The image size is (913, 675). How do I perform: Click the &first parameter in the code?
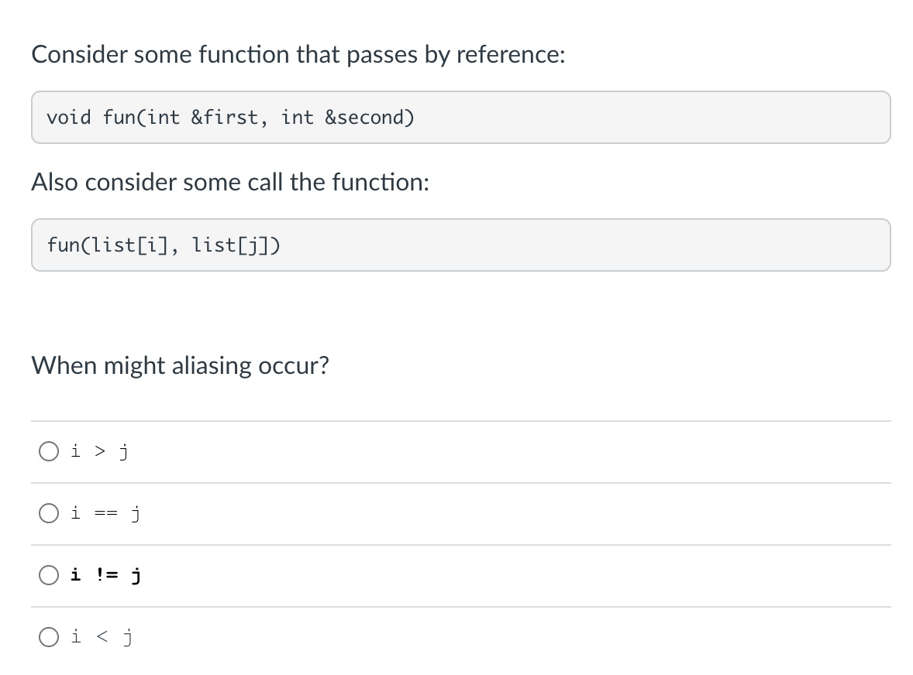219,117
